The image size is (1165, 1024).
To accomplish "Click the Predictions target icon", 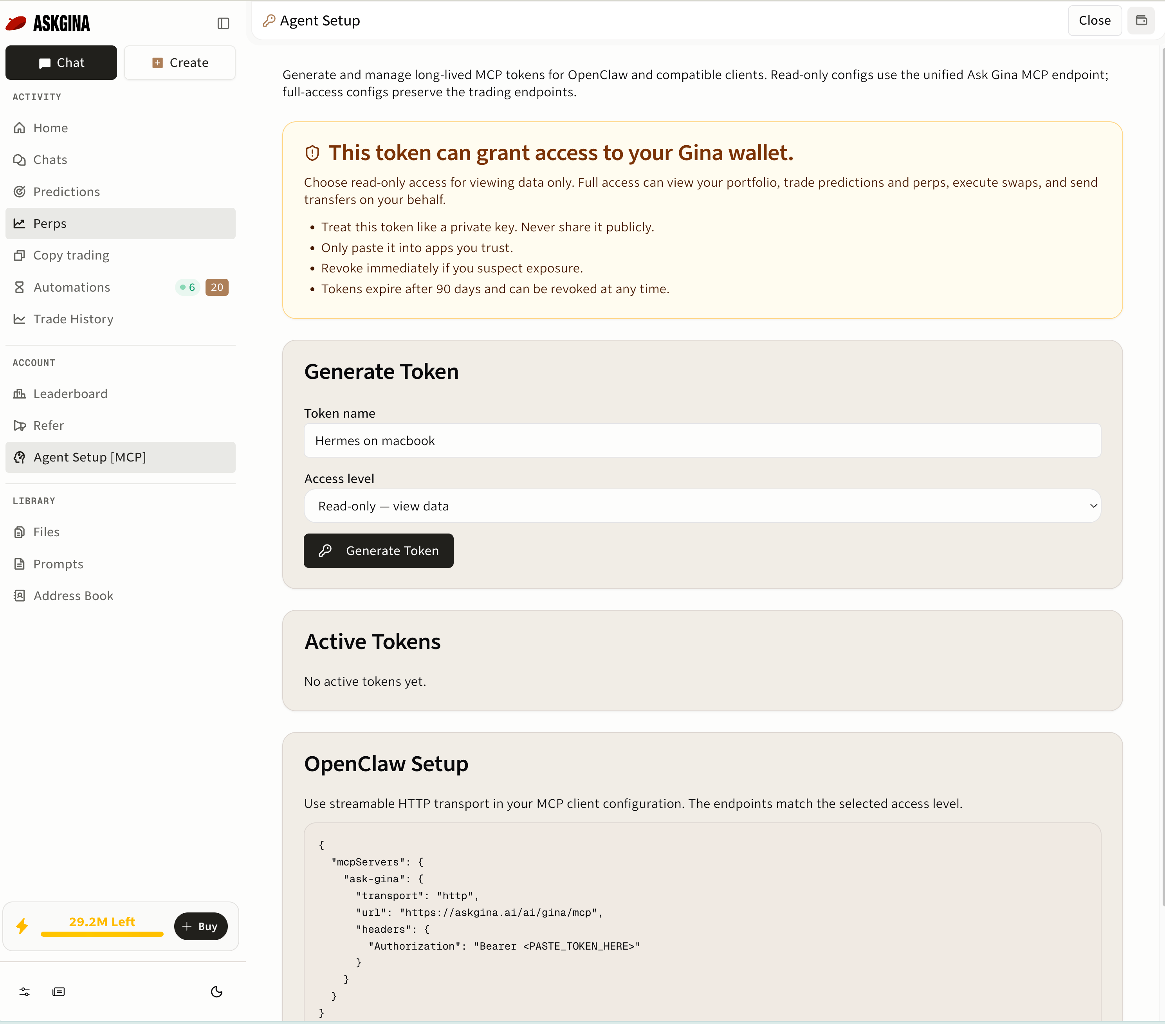I will (x=20, y=191).
